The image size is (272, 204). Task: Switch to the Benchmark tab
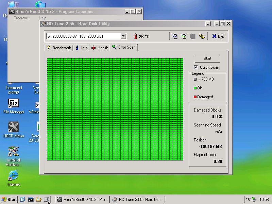(x=59, y=48)
